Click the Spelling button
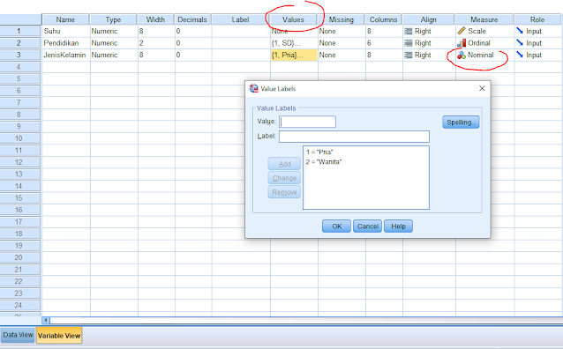 click(x=461, y=122)
